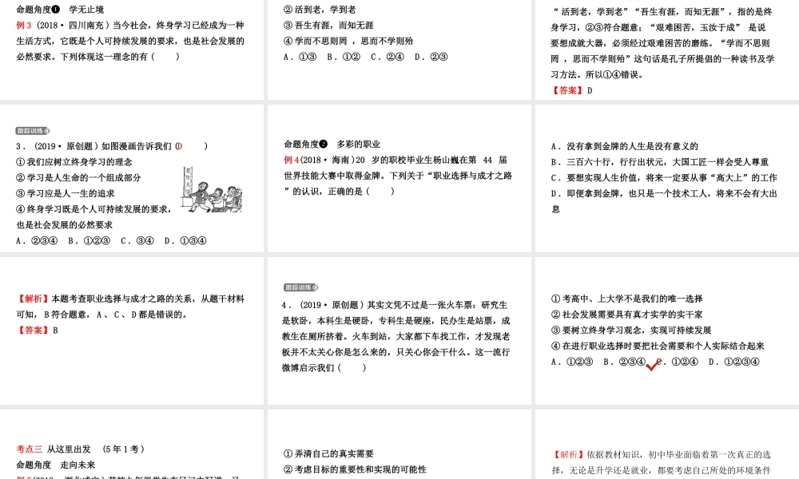Click the 【解析】依据教材知识 line
Screen dimensions: 799x479
tap(662, 454)
